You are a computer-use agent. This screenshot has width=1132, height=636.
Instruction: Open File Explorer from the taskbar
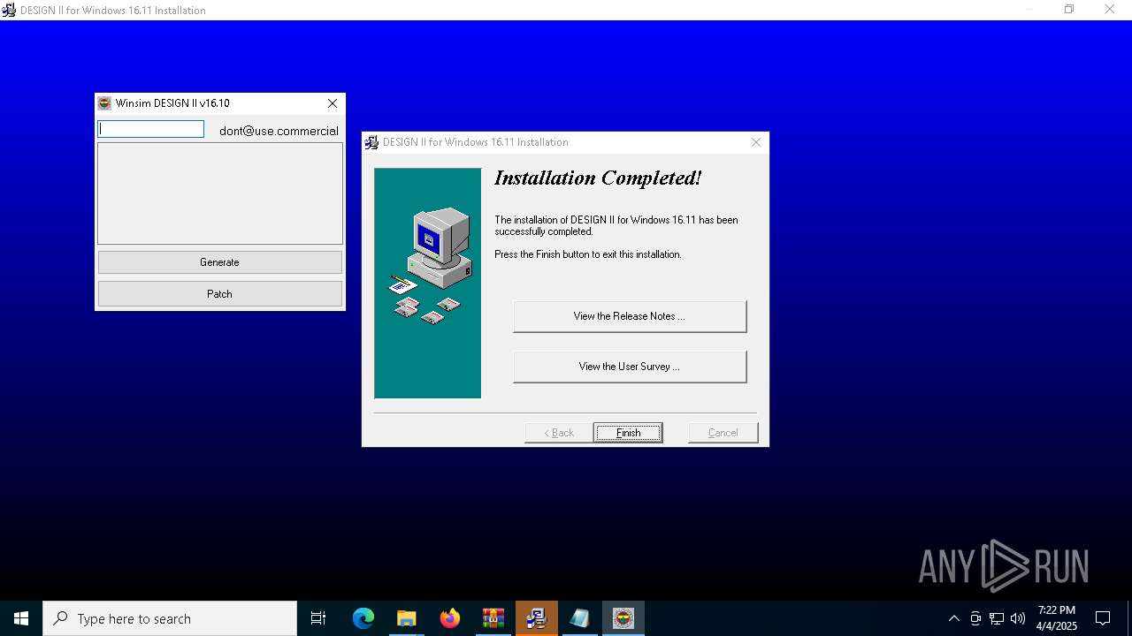coord(406,618)
